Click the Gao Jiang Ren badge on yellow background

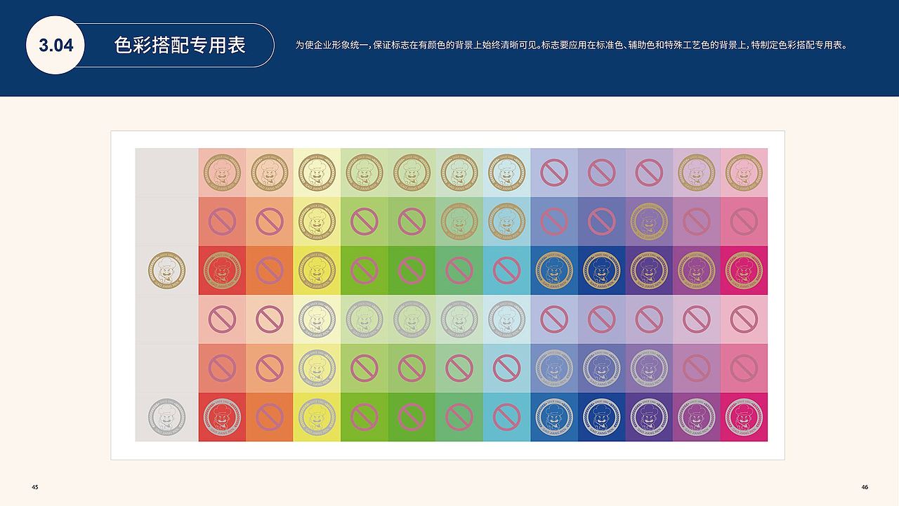point(316,270)
